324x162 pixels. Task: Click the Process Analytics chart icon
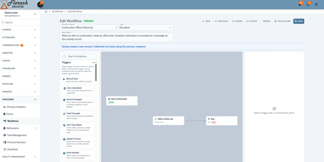tap(5, 107)
